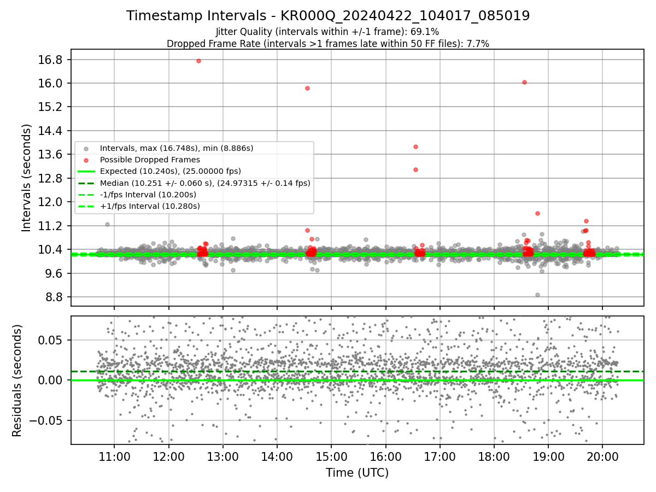Select legend entry starting with 'Median (10.251 +/- 0.060 s)'
This screenshot has width=656, height=492.
pyautogui.click(x=205, y=183)
